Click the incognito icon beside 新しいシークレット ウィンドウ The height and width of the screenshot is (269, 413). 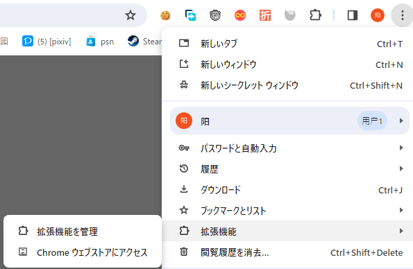point(184,85)
